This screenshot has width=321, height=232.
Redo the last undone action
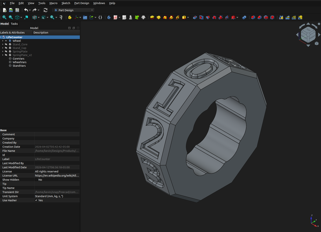35,10
